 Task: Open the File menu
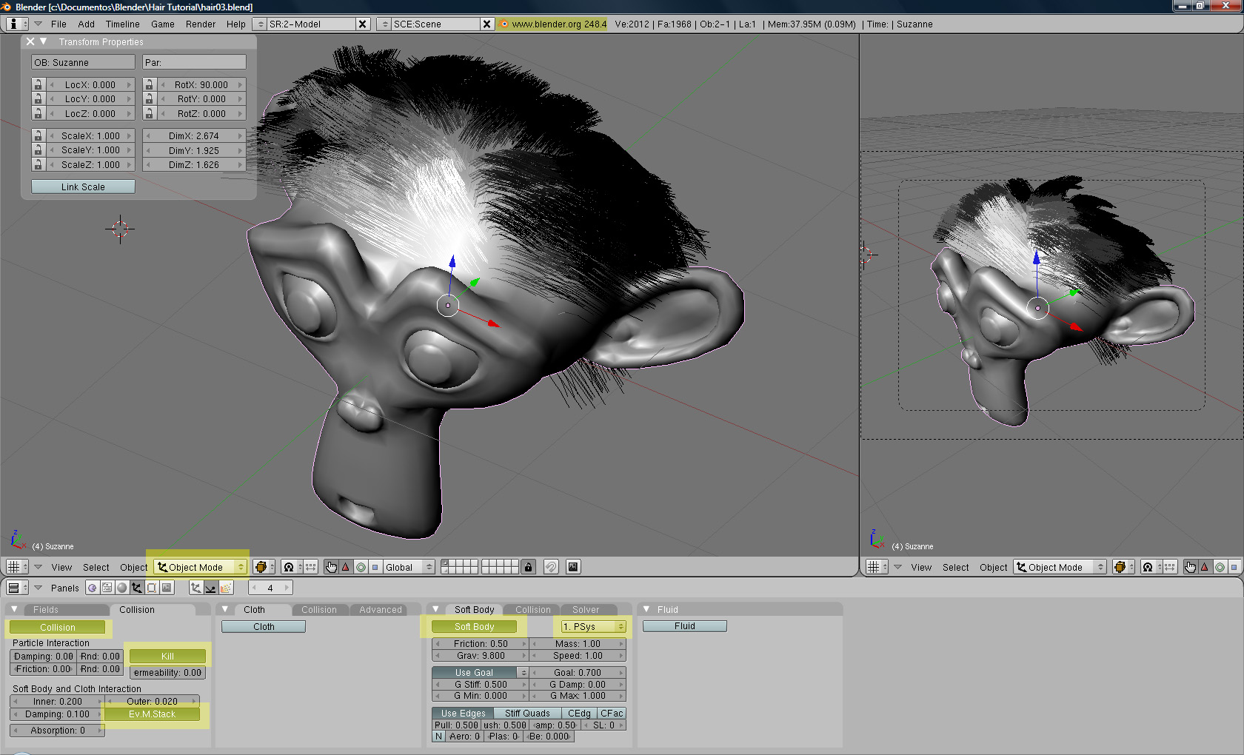click(x=58, y=24)
